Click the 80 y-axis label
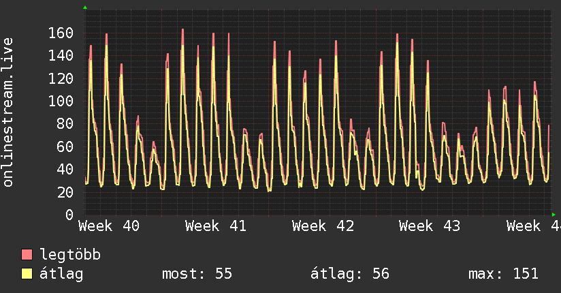561x293 pixels. point(65,124)
